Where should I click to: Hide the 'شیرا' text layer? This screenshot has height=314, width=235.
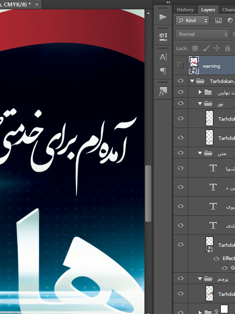181,168
